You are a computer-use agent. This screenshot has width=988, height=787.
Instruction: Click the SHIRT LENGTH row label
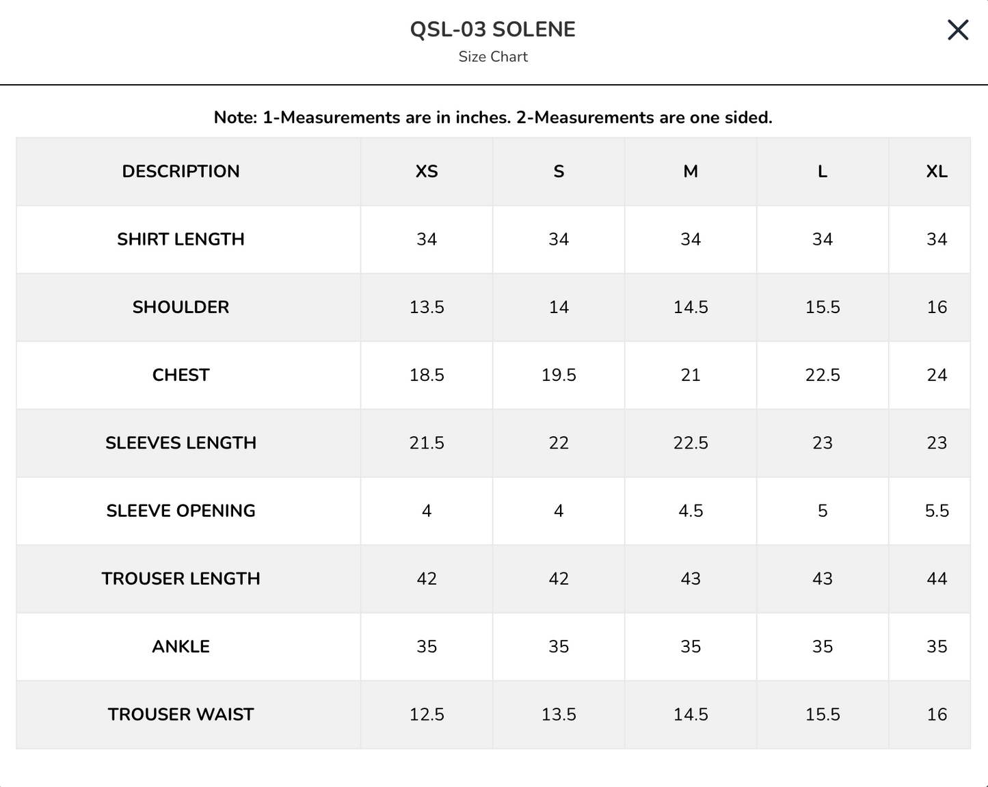[x=181, y=239]
